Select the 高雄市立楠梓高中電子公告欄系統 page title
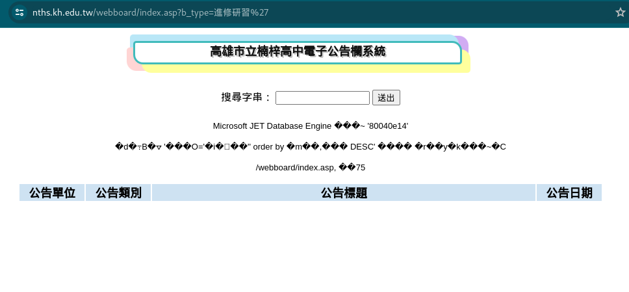Image resolution: width=629 pixels, height=292 pixels. pos(298,51)
